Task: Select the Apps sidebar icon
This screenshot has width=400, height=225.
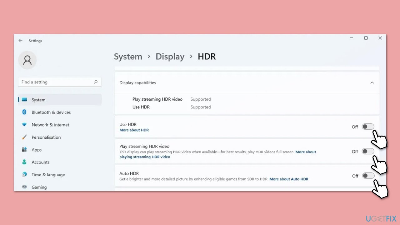Action: click(x=24, y=150)
